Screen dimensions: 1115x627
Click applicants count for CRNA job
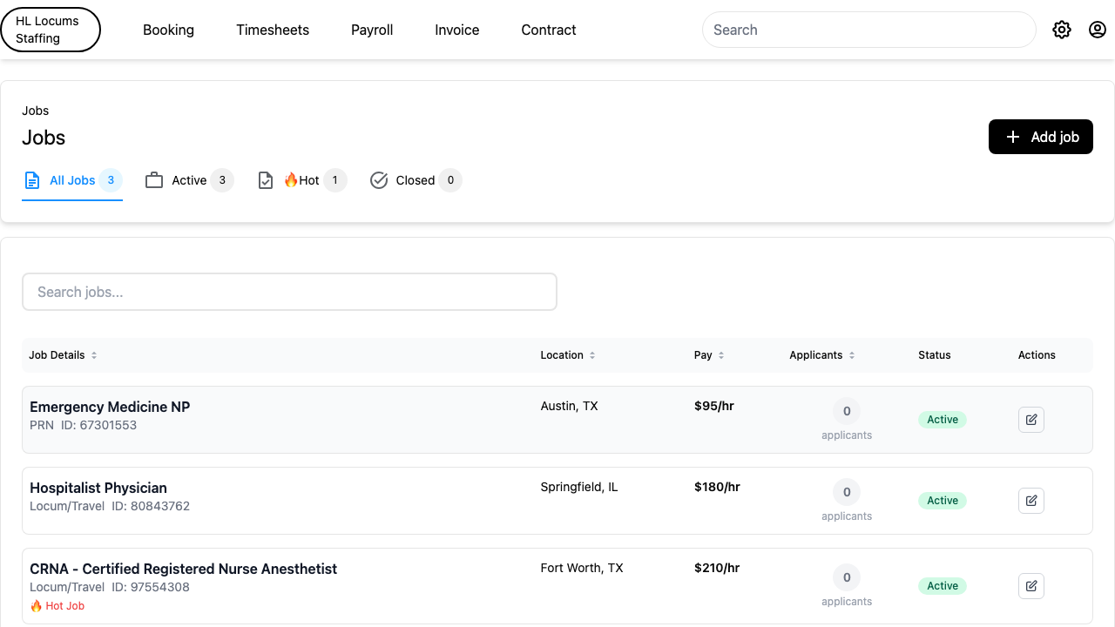click(x=847, y=577)
